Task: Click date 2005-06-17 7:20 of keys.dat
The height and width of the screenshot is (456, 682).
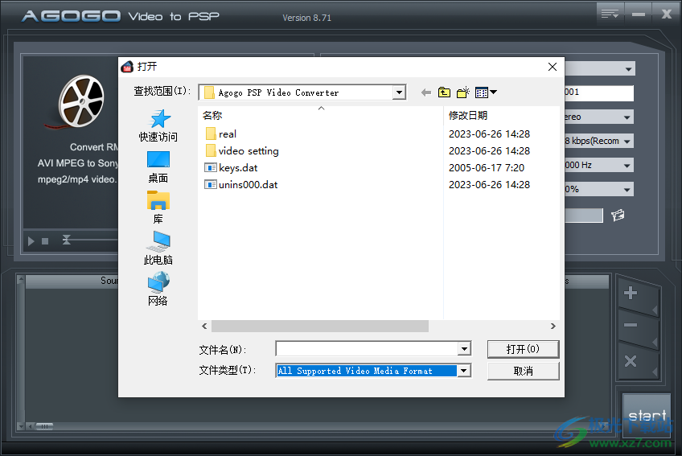Action: point(487,168)
